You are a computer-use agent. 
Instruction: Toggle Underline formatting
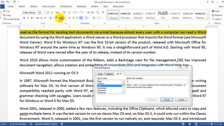[32, 18]
